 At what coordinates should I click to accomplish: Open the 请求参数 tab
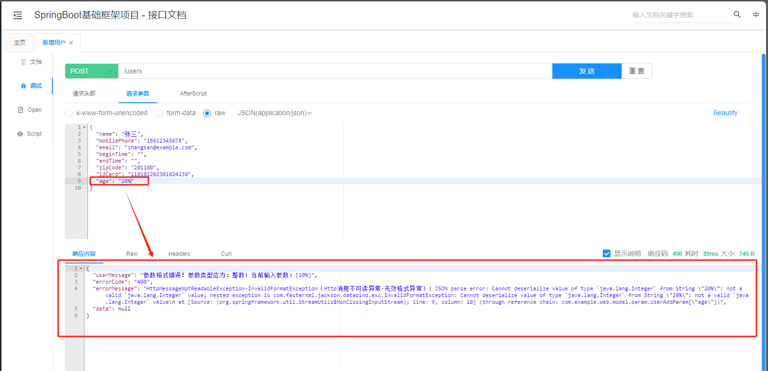138,94
